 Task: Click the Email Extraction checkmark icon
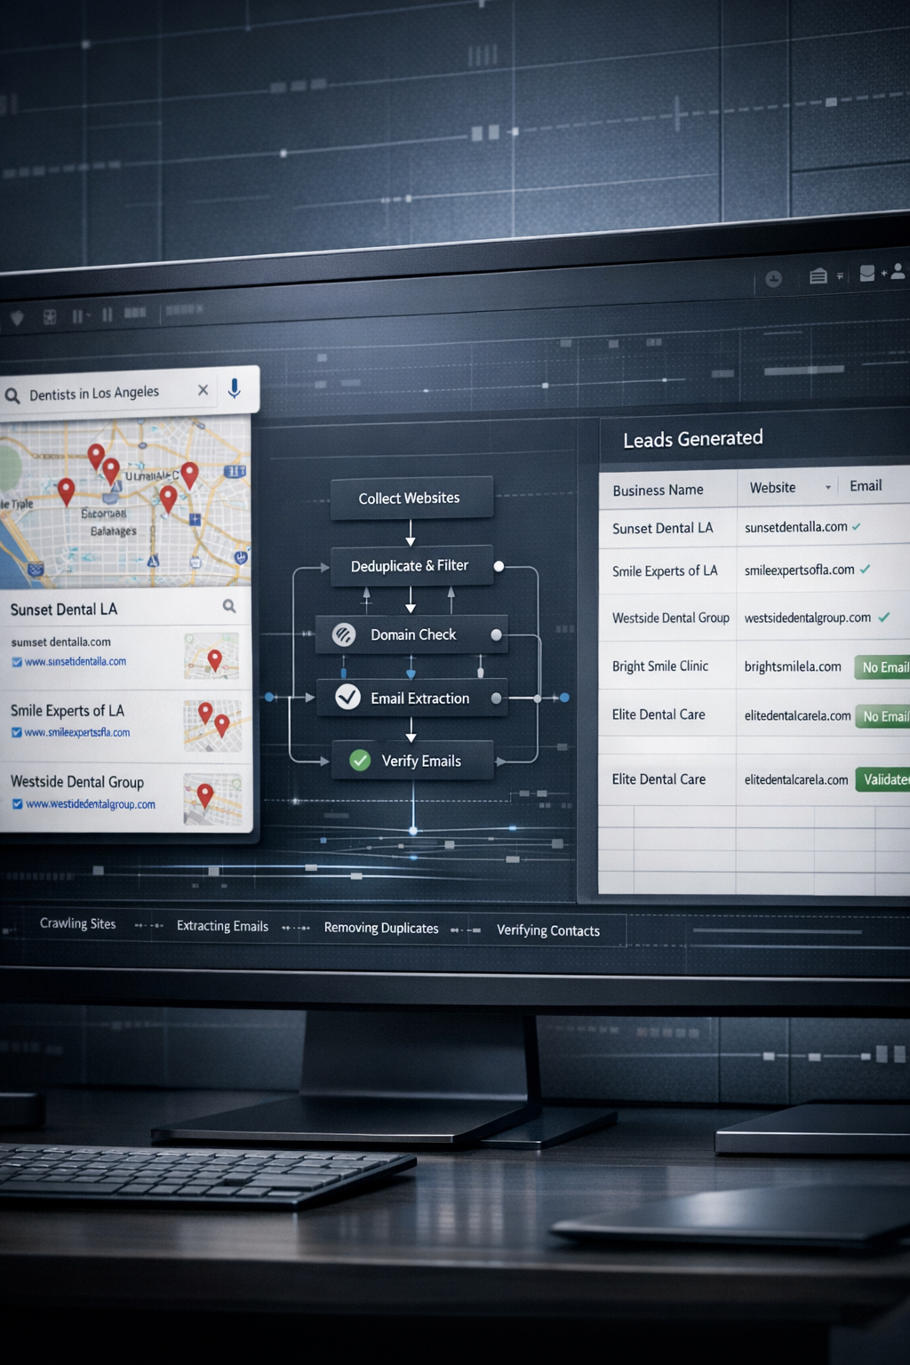(x=347, y=698)
